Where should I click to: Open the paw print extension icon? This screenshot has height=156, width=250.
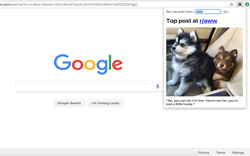pos(240,4)
